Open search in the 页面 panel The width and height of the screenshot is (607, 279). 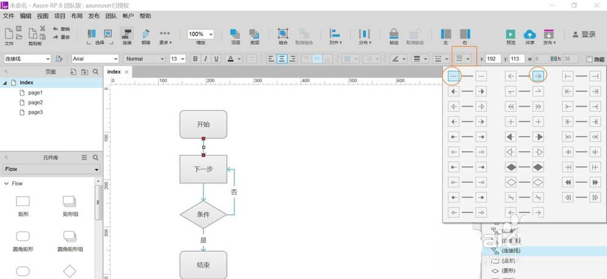[95, 72]
